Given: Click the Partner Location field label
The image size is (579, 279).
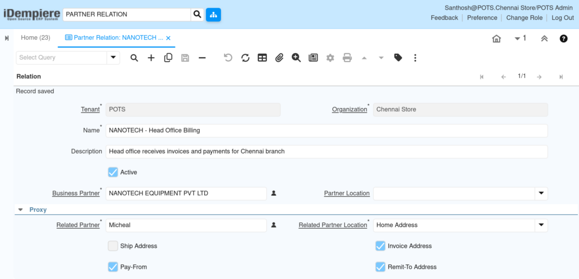Looking at the screenshot, I should (x=347, y=194).
